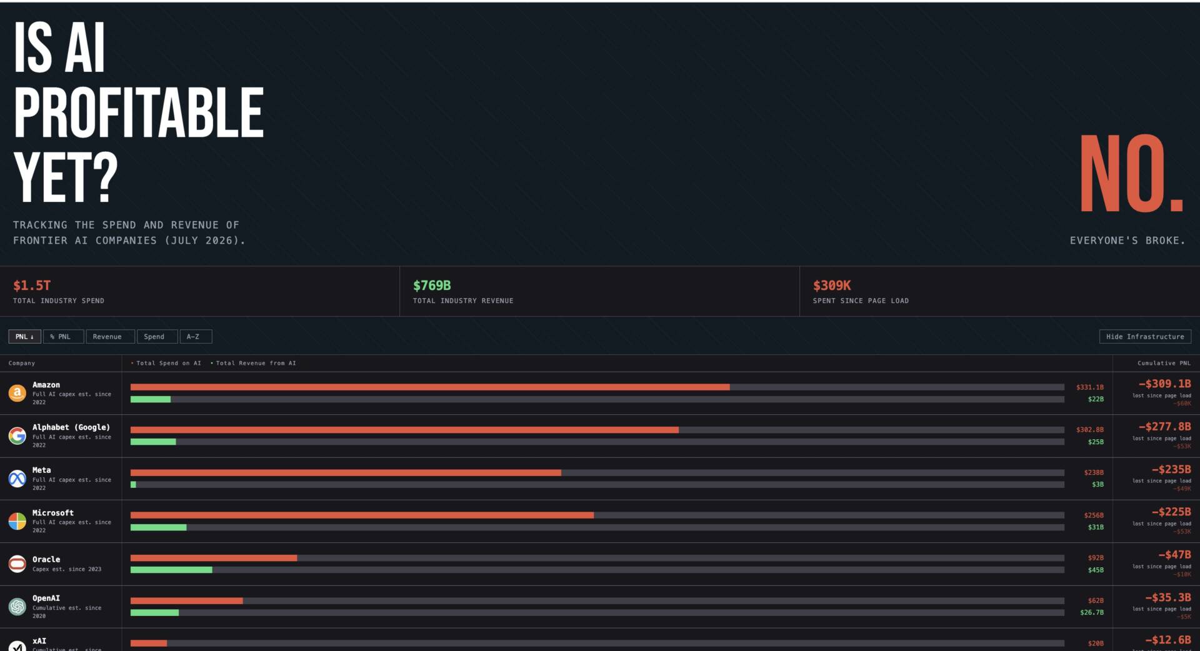Viewport: 1200px width, 651px height.
Task: Toggle the Hide Infrastructure button
Action: tap(1145, 337)
